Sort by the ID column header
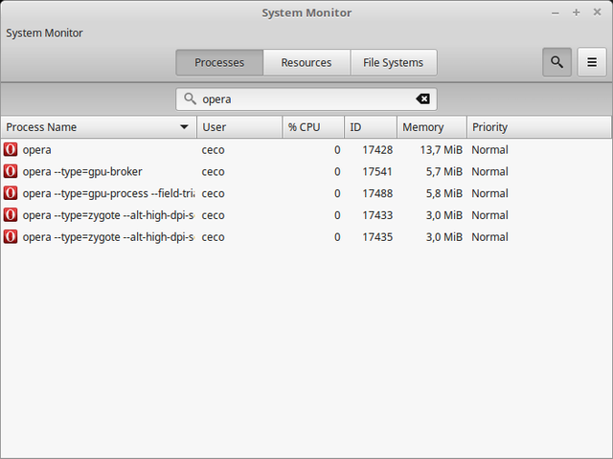 [x=371, y=127]
